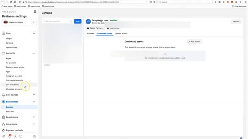Click the padlock site security icon
This screenshot has width=248, height=139.
pos(23,2)
